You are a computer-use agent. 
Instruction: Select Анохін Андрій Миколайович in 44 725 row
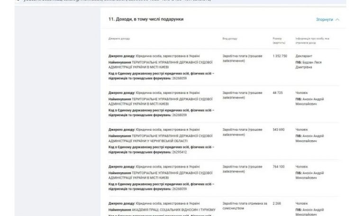(309, 102)
